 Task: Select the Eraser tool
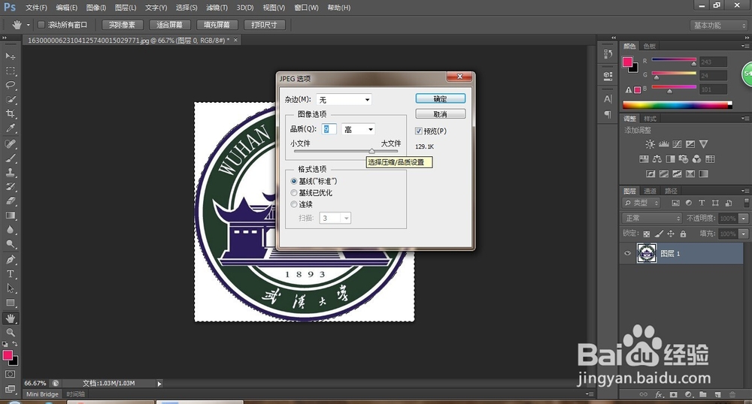(x=10, y=201)
